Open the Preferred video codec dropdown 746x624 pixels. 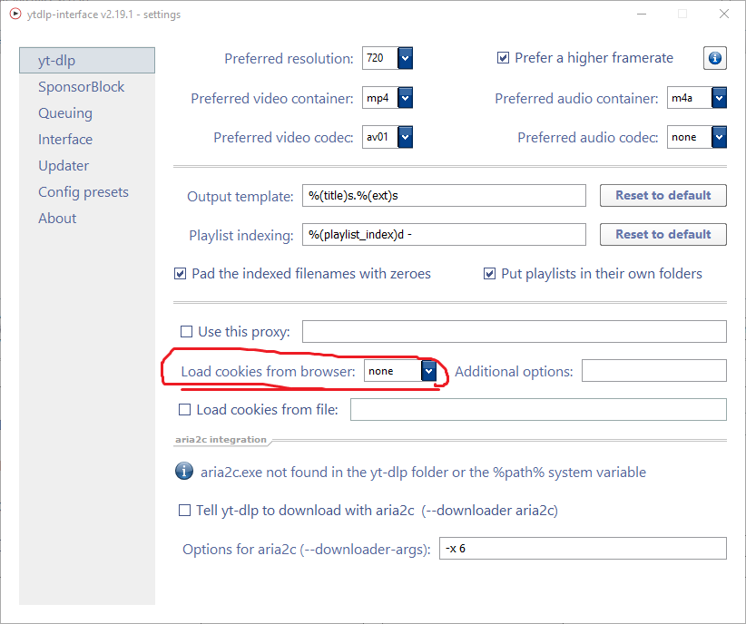pyautogui.click(x=405, y=137)
